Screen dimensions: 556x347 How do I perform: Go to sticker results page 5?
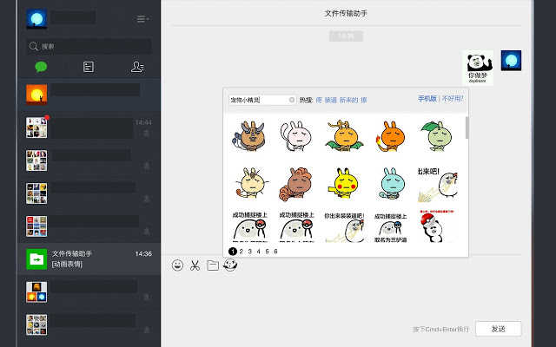coord(267,252)
